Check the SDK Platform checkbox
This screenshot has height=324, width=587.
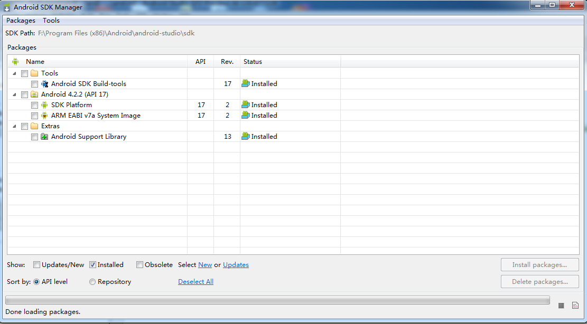(x=34, y=106)
